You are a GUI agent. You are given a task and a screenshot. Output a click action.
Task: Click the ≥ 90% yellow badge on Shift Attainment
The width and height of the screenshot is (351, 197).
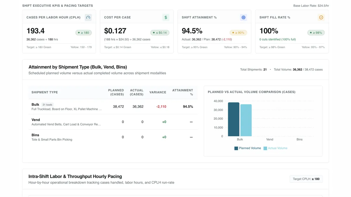238,33
